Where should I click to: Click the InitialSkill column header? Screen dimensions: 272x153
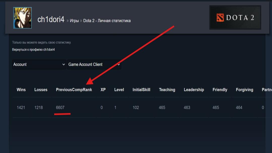tap(141, 90)
